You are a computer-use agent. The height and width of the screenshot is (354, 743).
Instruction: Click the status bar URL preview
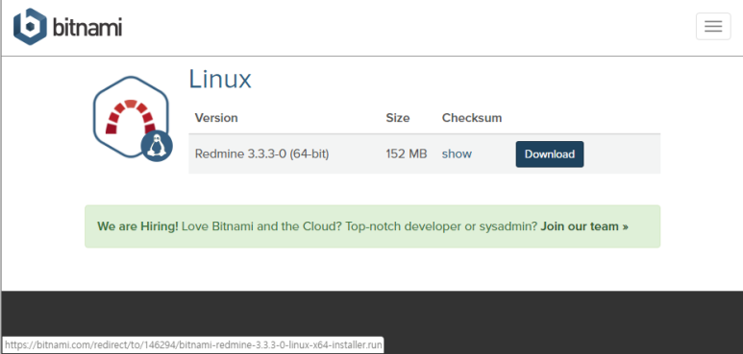point(192,345)
